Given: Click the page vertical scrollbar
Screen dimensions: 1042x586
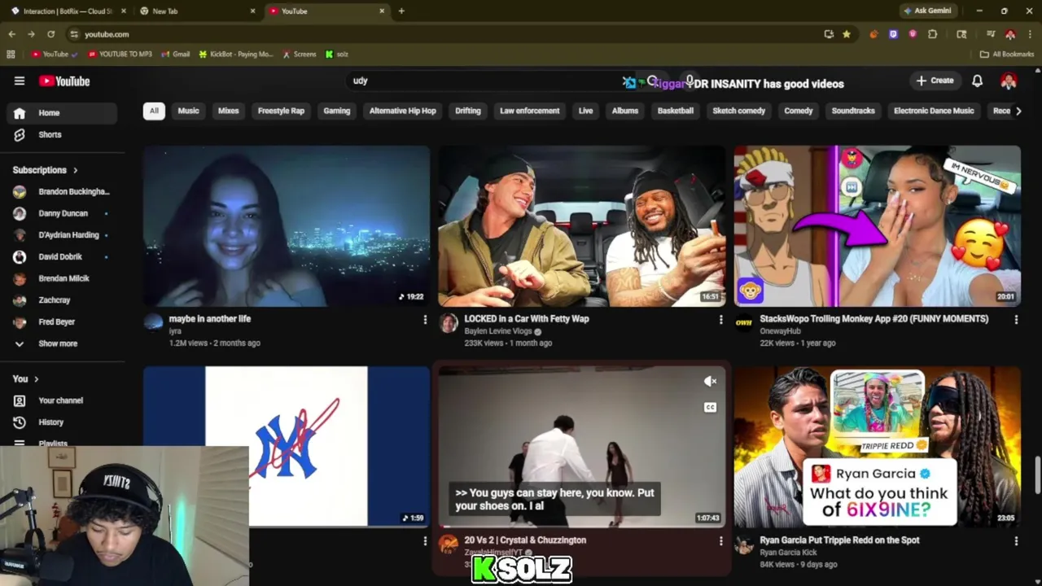Looking at the screenshot, I should coord(1037,475).
